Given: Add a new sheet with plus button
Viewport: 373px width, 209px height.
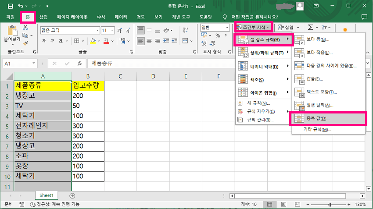Looking at the screenshot, I should click(72, 196).
